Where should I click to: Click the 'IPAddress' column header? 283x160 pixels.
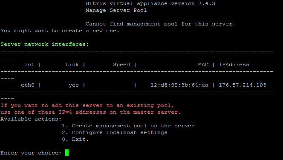(x=234, y=65)
